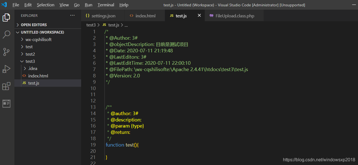Viewport: 358px width, 165px height.
Task: Open the Extensions view
Action: (6, 86)
